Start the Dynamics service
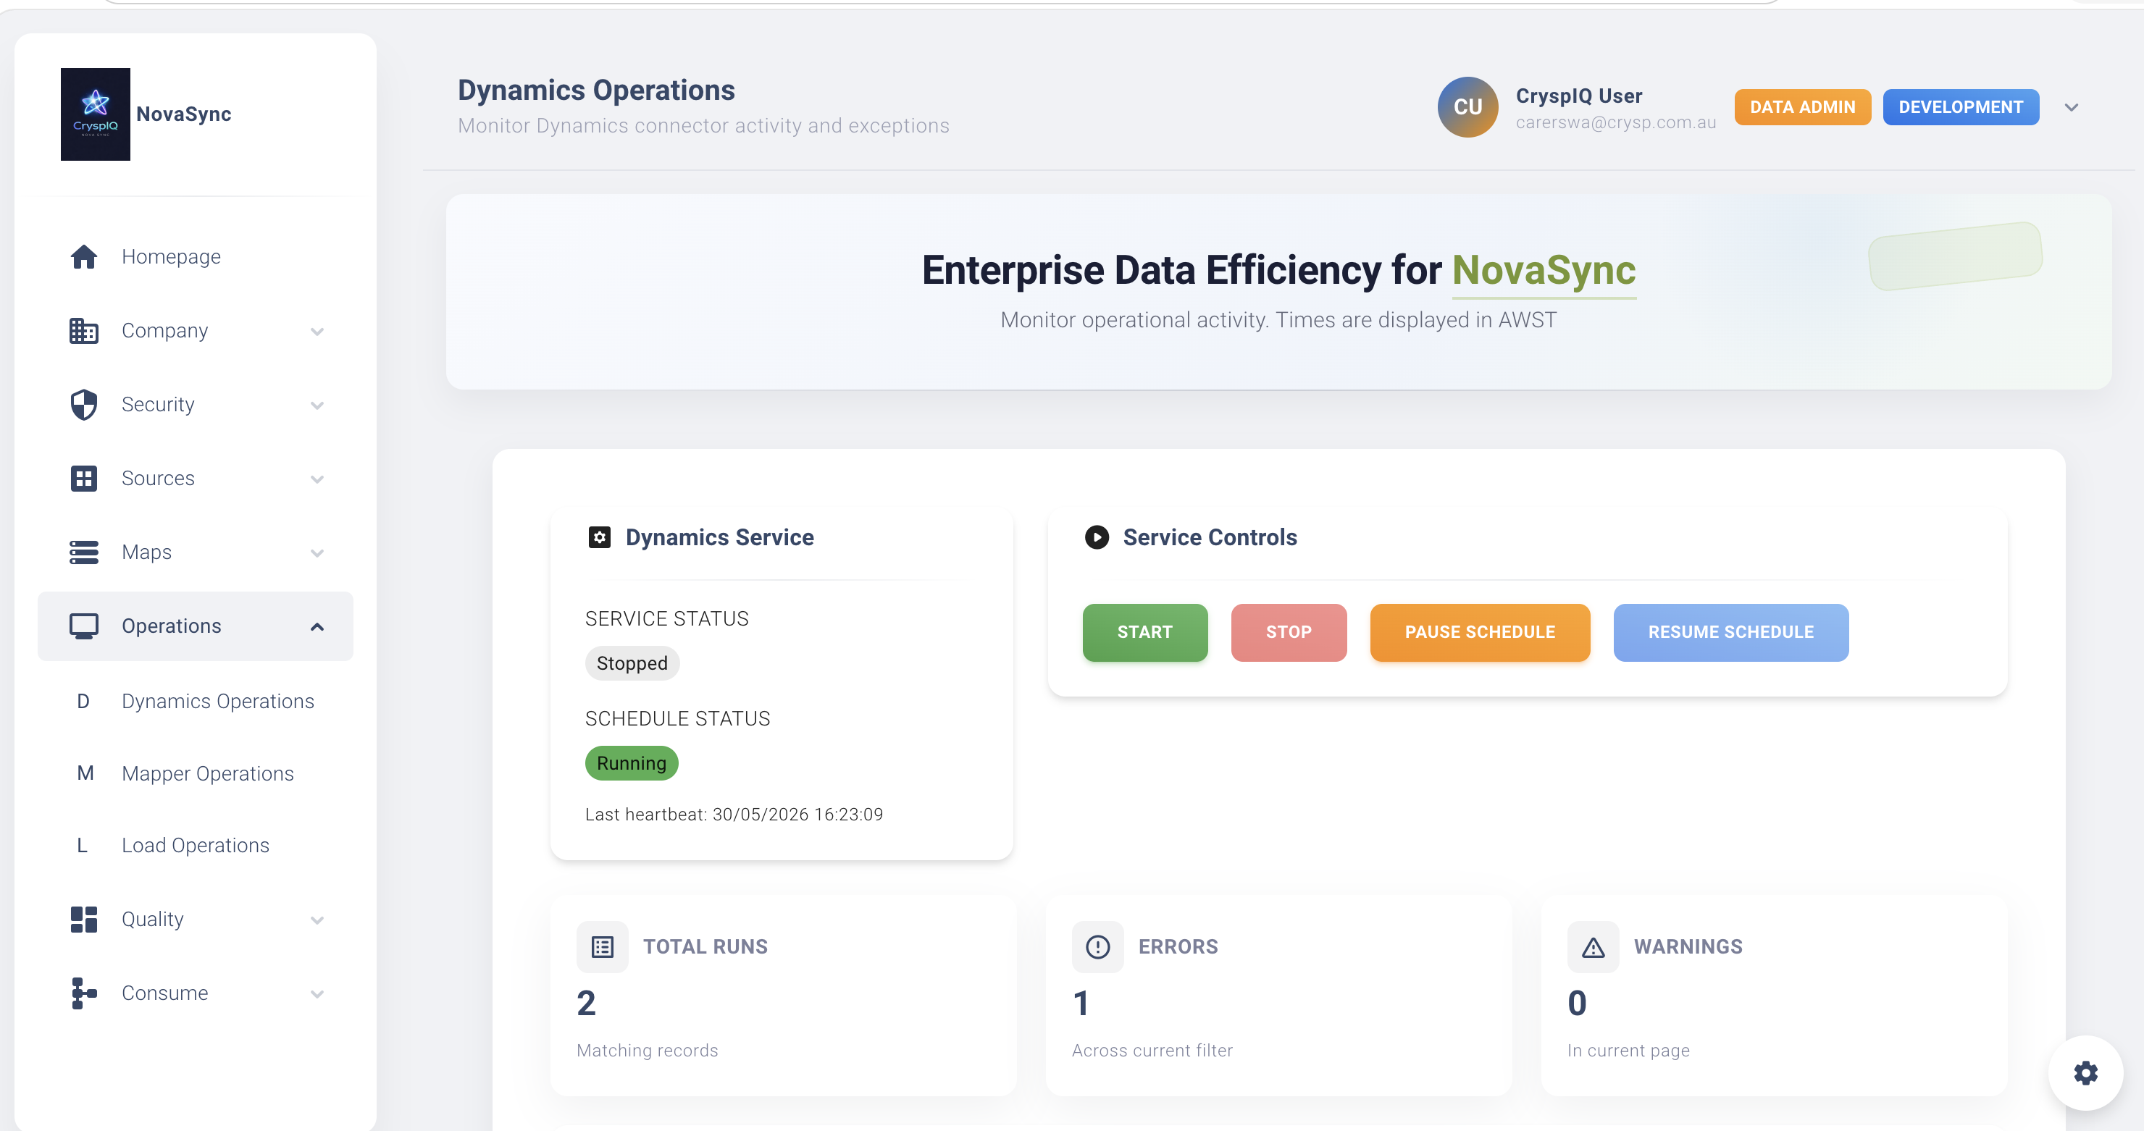The image size is (2144, 1131). tap(1144, 633)
